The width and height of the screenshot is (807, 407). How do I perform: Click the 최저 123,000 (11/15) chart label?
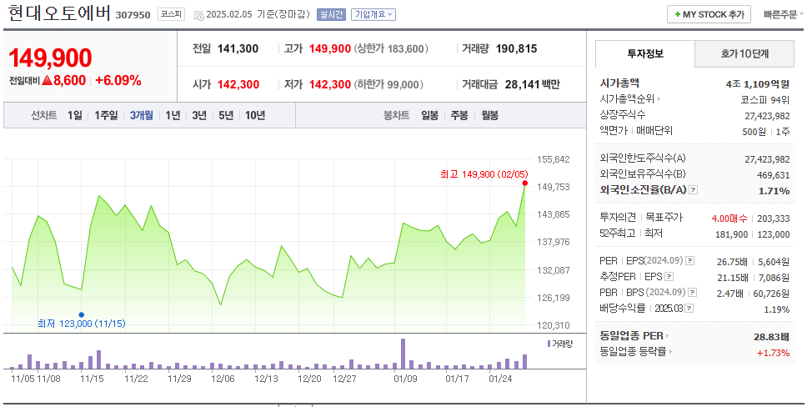point(82,324)
